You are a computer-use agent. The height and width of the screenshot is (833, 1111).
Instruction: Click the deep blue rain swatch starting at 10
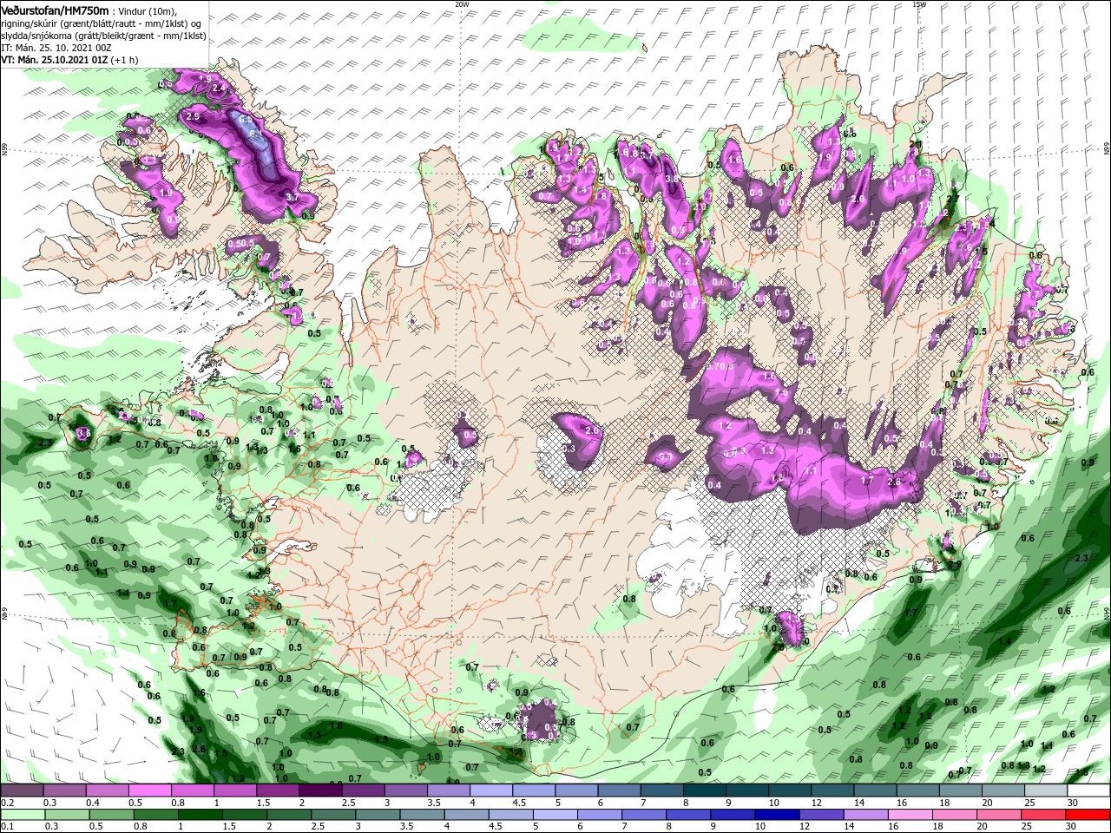tap(778, 815)
